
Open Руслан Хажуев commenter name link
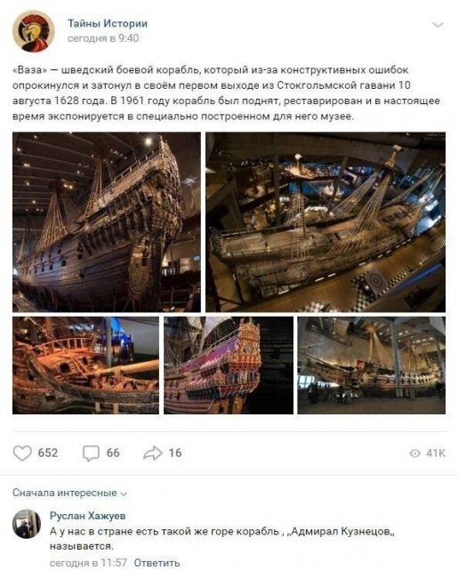coord(87,516)
